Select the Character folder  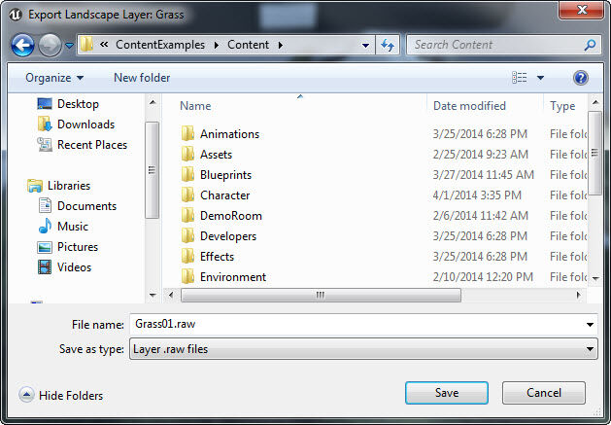pyautogui.click(x=224, y=195)
